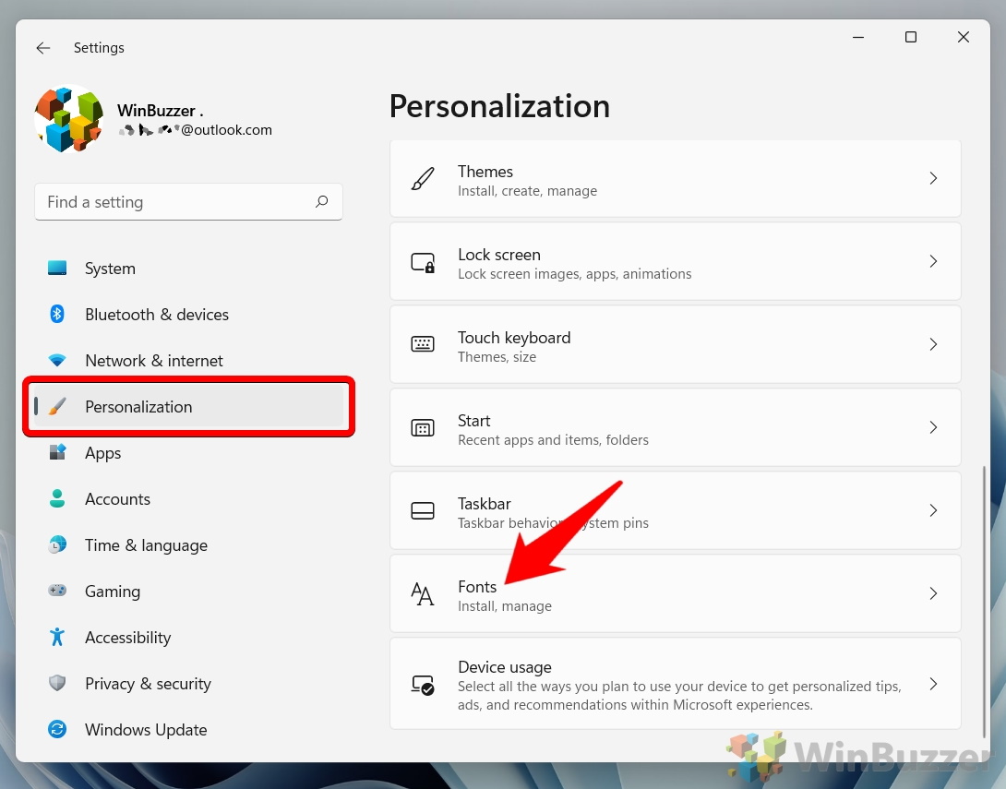Viewport: 1006px width, 789px height.
Task: Click the Fonts icon on the Fonts row
Action: pos(423,594)
